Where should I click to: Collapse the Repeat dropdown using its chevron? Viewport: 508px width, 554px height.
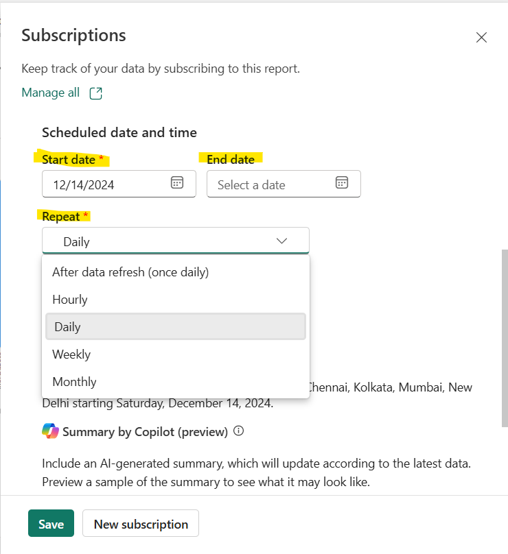(281, 241)
